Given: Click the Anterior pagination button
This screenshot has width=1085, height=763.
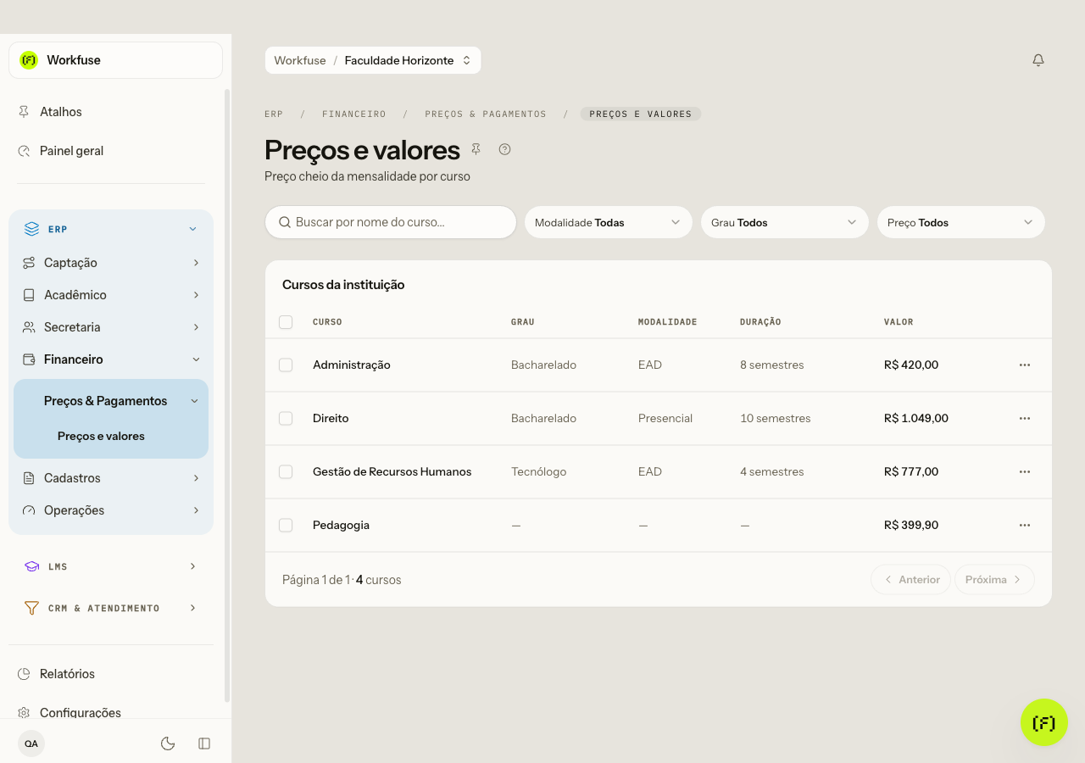Looking at the screenshot, I should [910, 580].
